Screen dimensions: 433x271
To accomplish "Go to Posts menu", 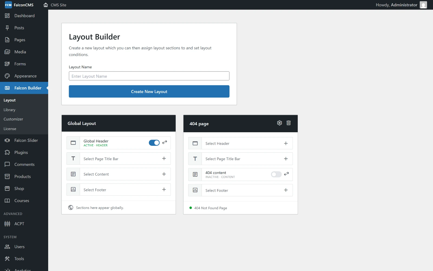I will (x=24, y=28).
